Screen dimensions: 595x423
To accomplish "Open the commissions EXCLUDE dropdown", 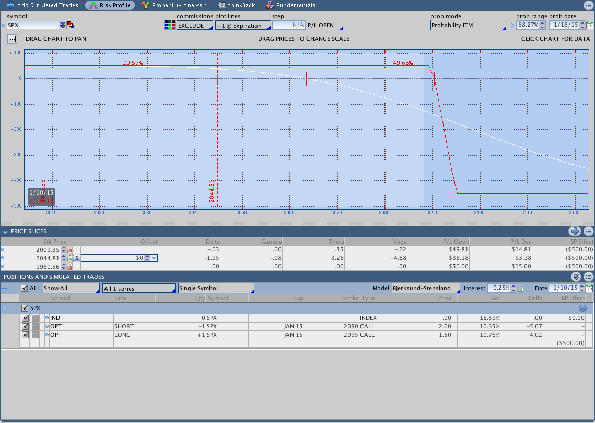I will point(195,26).
